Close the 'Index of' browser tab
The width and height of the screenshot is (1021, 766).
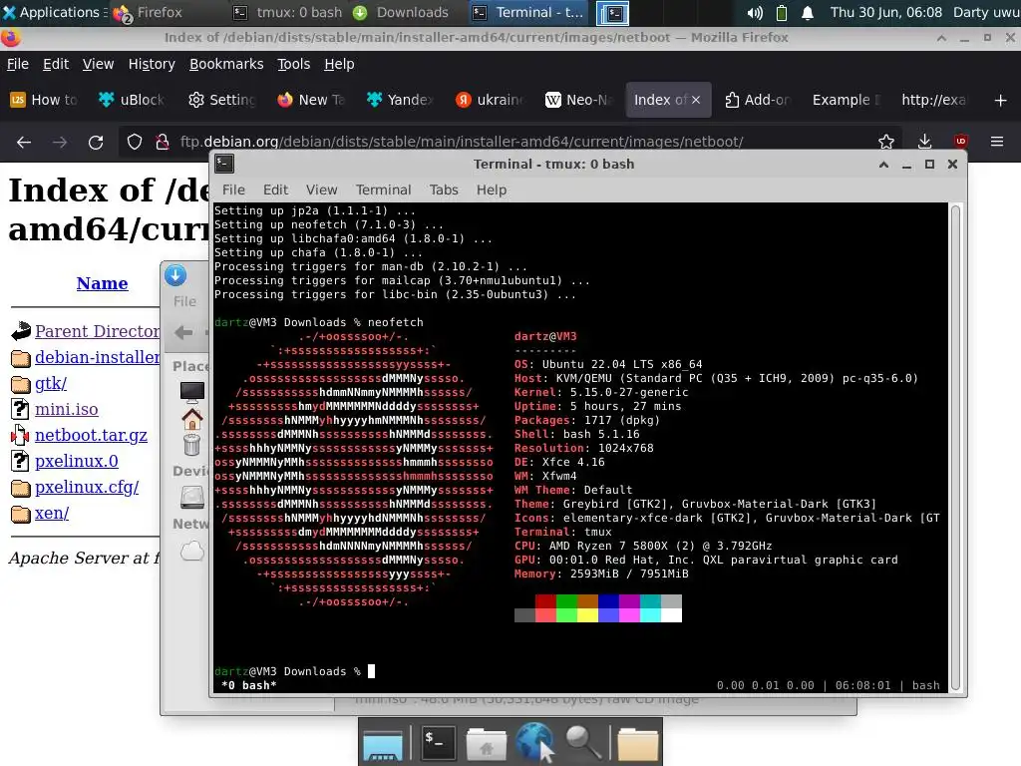(x=695, y=100)
